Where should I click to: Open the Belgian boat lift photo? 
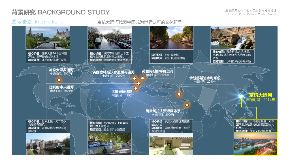(x=48, y=144)
